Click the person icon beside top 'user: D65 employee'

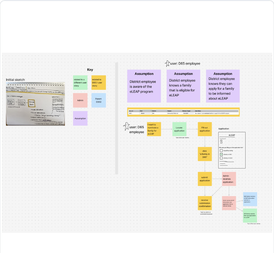(x=167, y=64)
